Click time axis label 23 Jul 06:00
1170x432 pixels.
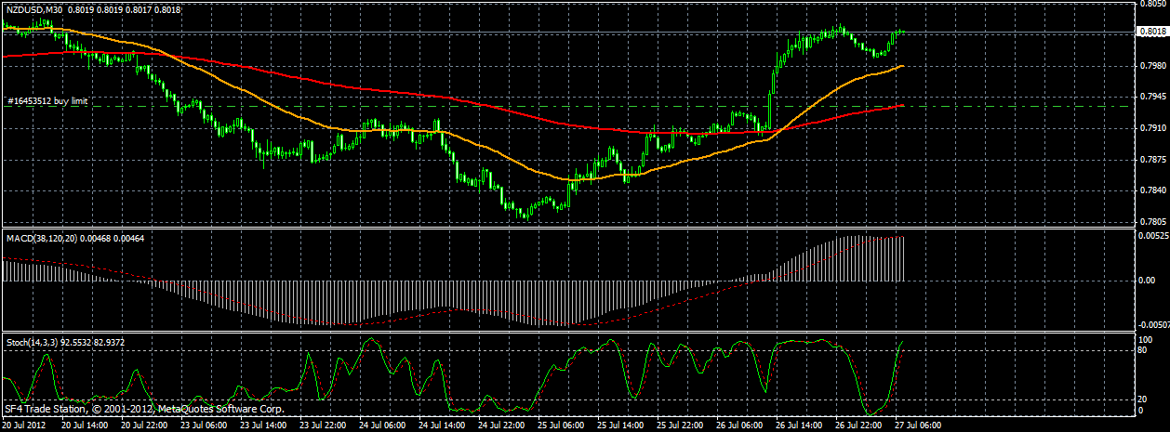pyautogui.click(x=203, y=425)
